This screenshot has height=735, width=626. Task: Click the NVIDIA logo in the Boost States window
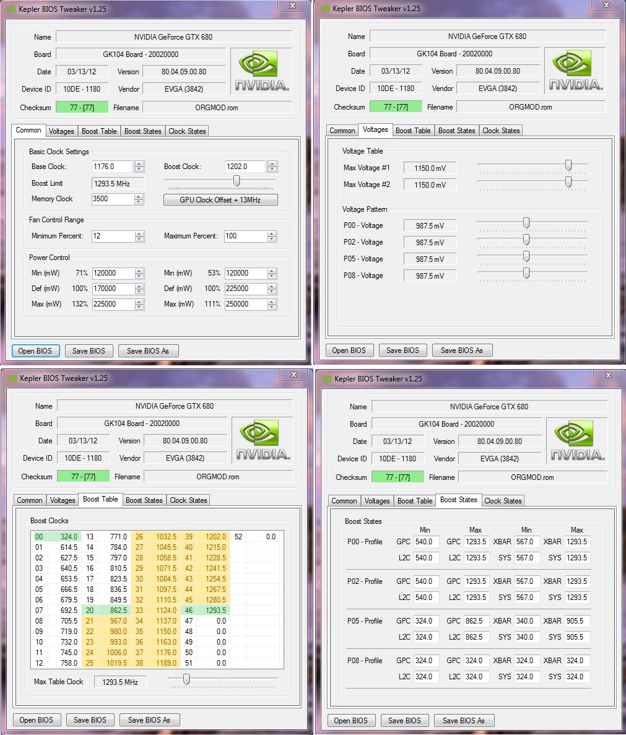click(577, 441)
